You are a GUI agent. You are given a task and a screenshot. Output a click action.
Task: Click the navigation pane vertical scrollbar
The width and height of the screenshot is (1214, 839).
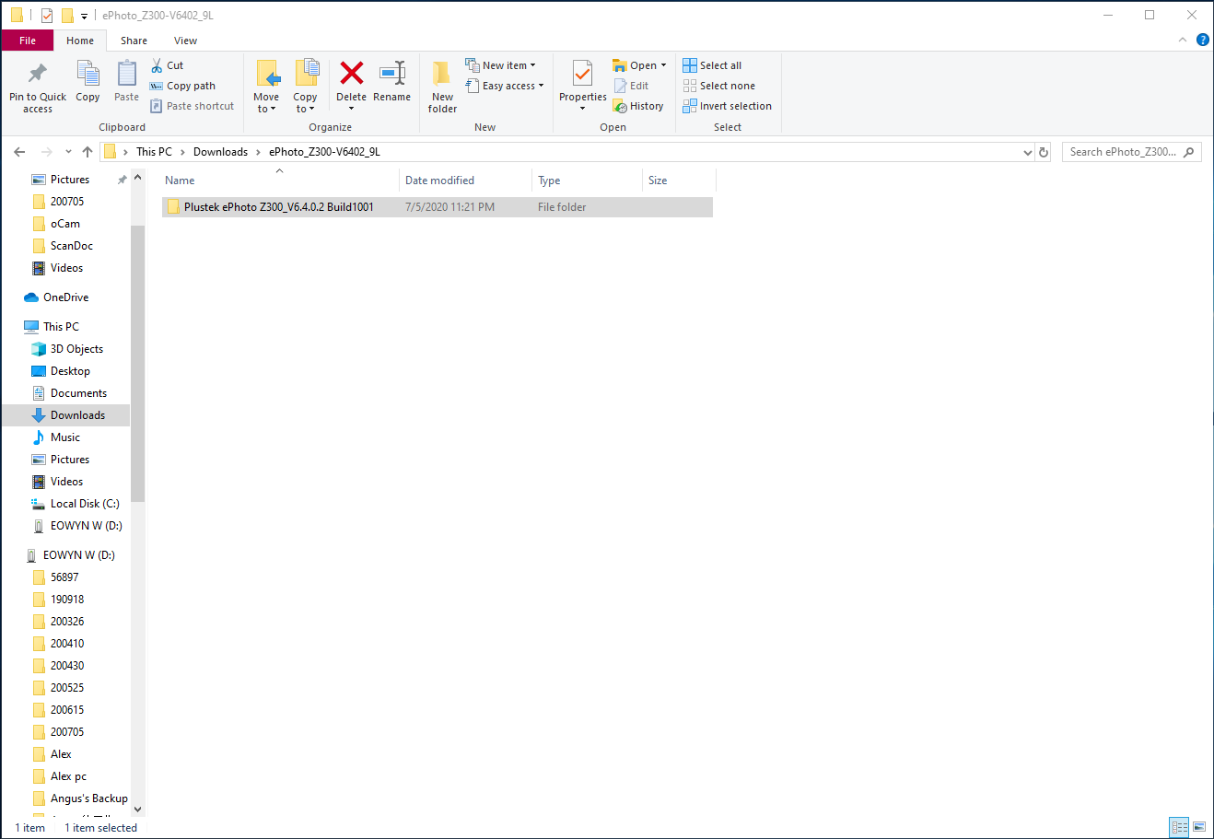pos(138,368)
